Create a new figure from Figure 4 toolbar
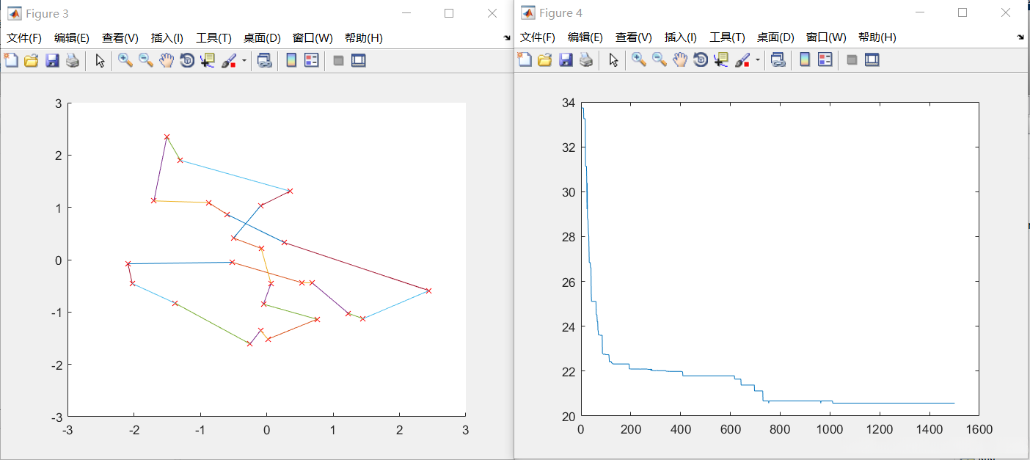The image size is (1030, 460). tap(525, 61)
